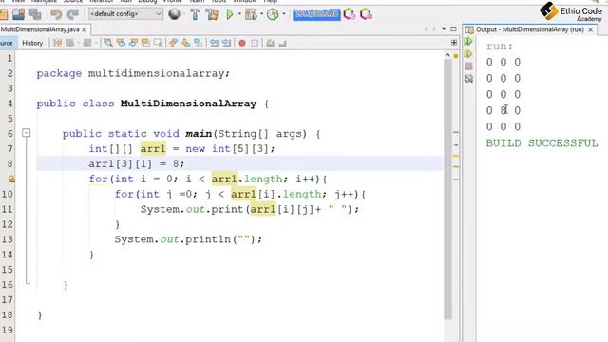
Task: Open the Run project dropdown arrow
Action: (x=239, y=14)
